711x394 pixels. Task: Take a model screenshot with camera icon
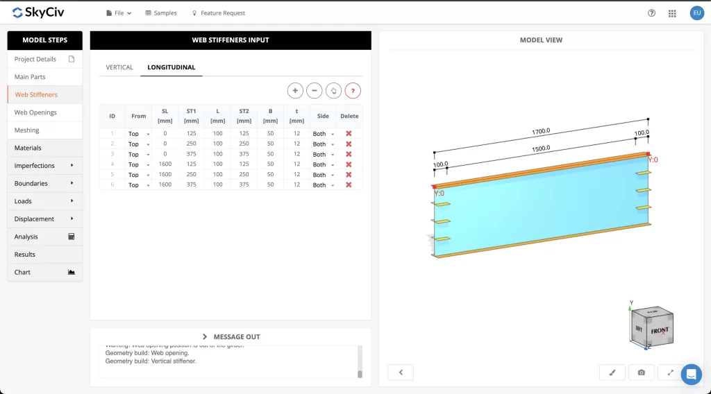pos(641,372)
